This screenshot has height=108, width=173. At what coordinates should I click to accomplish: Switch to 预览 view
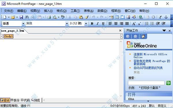point(35,100)
